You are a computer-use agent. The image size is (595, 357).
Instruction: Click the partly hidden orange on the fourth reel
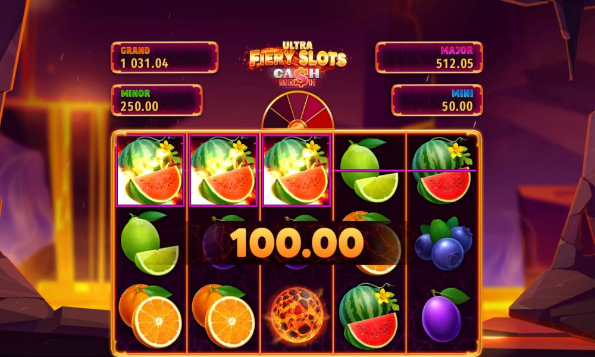click(372, 243)
